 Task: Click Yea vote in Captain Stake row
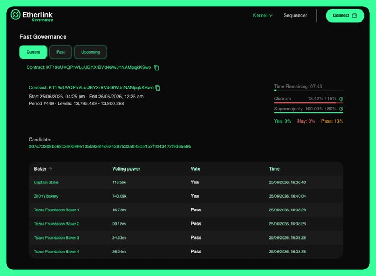[195, 182]
